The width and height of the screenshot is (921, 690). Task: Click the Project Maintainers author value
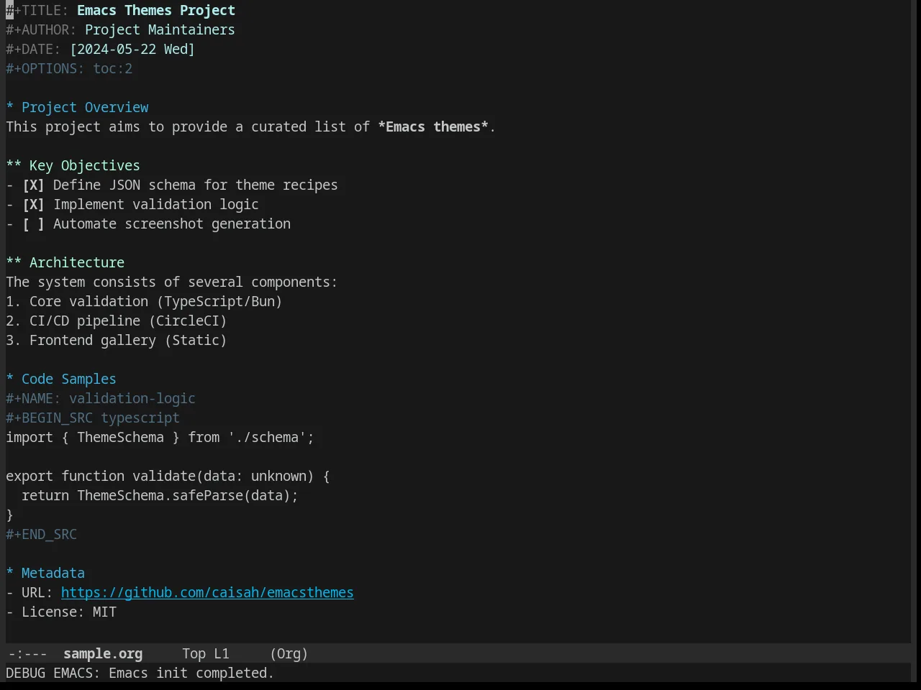(160, 29)
